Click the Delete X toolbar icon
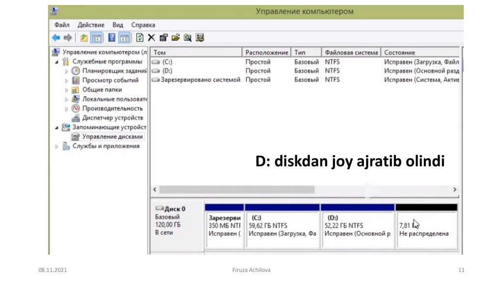503x283 pixels. (x=151, y=38)
